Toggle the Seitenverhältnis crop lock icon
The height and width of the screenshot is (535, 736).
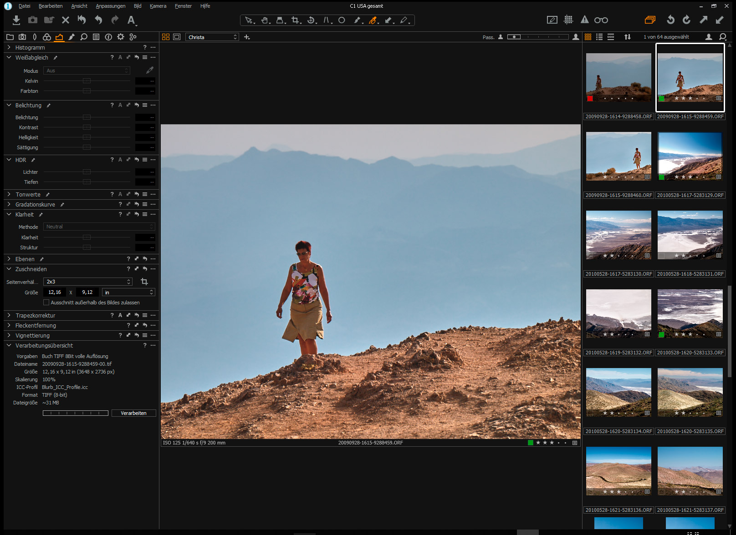coord(144,282)
